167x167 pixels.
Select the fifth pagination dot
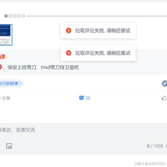coord(23,16)
